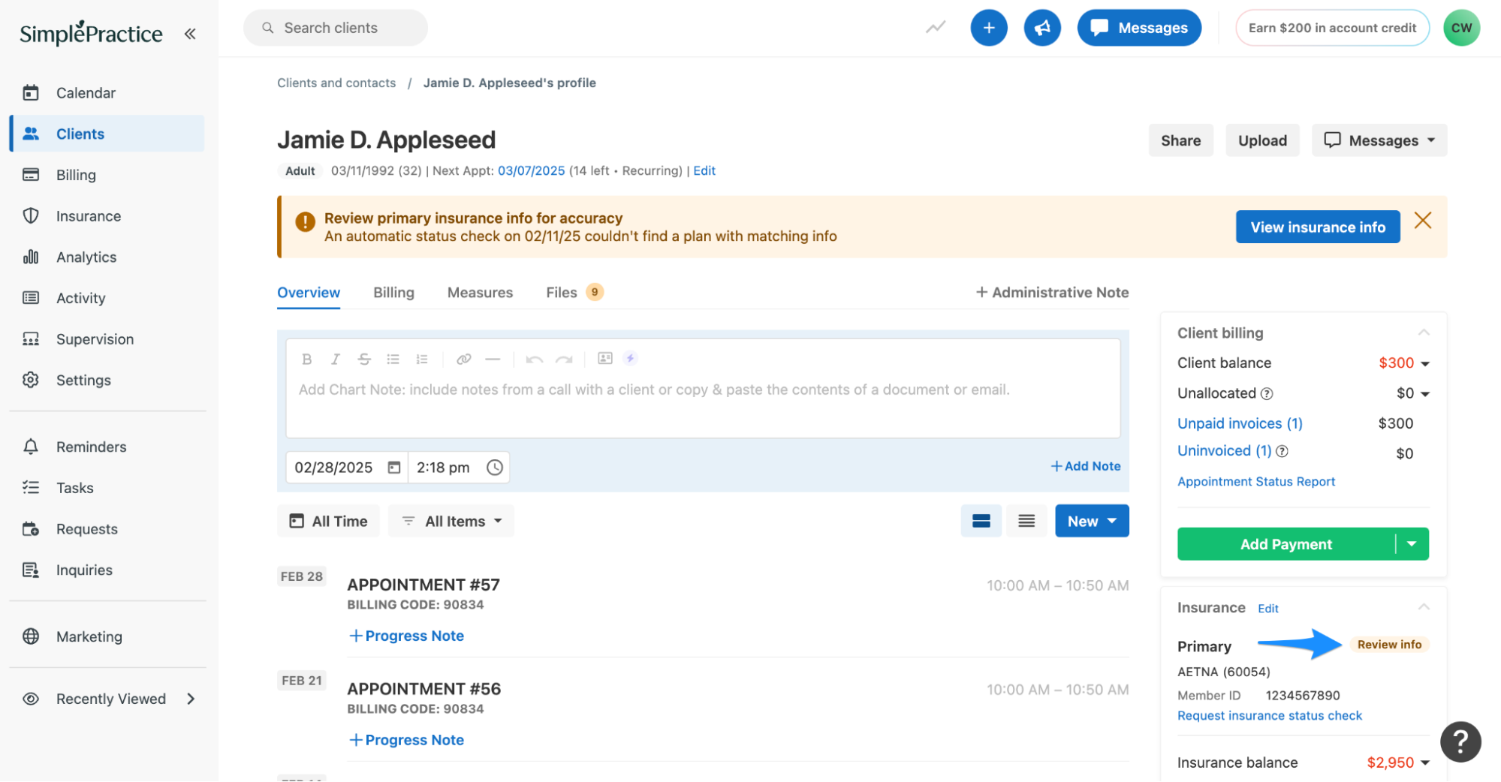The width and height of the screenshot is (1501, 782).
Task: Open the help question mark button
Action: pos(1459,741)
